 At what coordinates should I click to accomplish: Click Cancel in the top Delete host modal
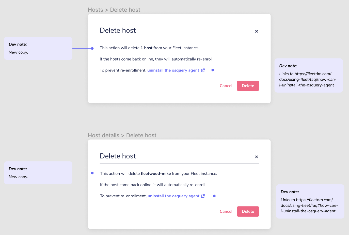226,86
